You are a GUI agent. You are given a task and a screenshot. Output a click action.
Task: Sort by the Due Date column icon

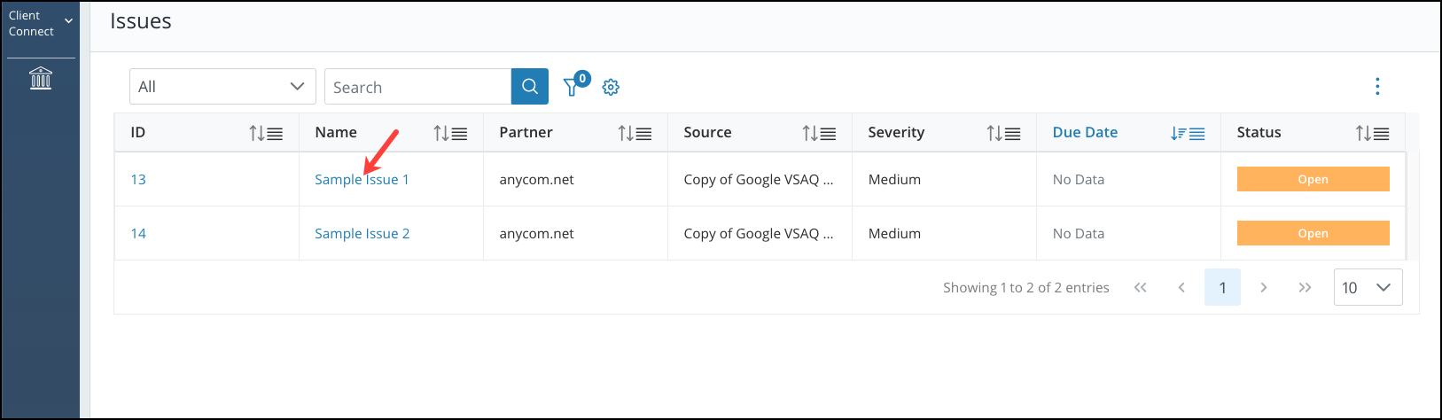[1188, 133]
